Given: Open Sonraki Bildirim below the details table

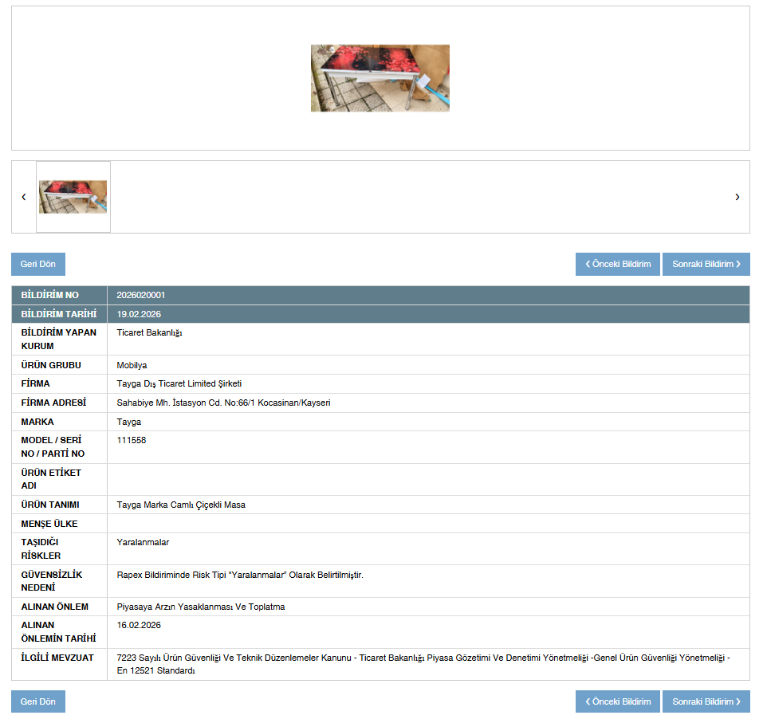Looking at the screenshot, I should 706,701.
